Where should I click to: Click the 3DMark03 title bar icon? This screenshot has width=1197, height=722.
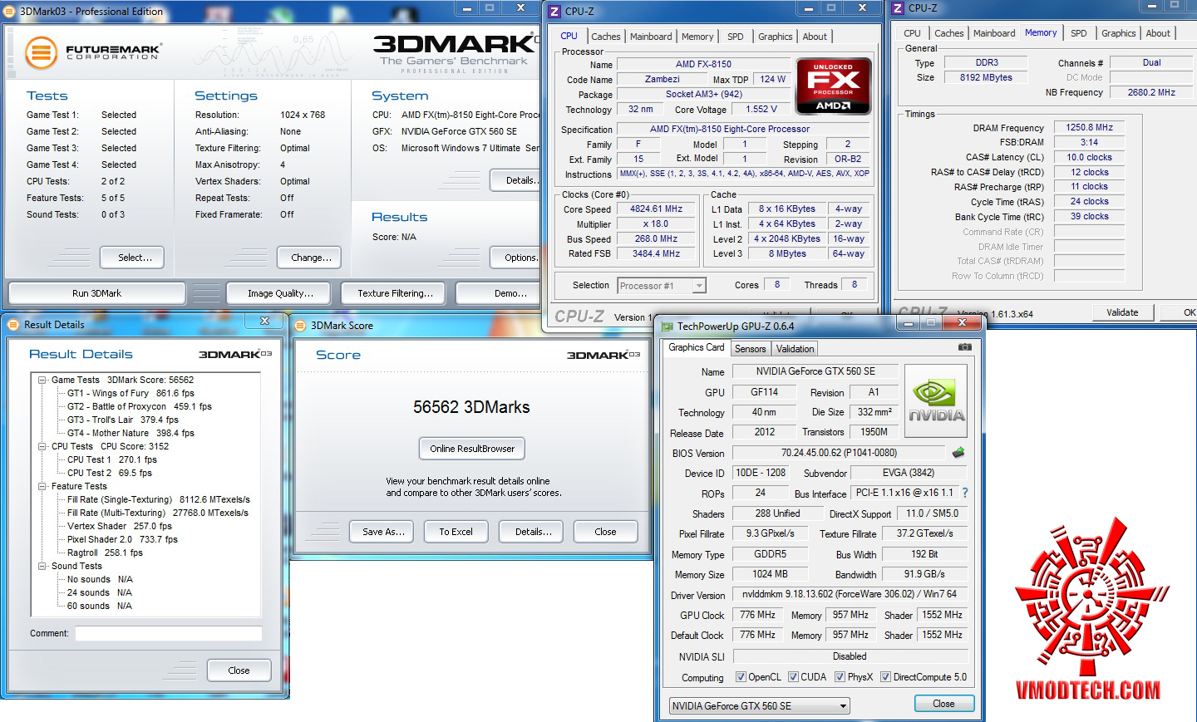pos(10,12)
